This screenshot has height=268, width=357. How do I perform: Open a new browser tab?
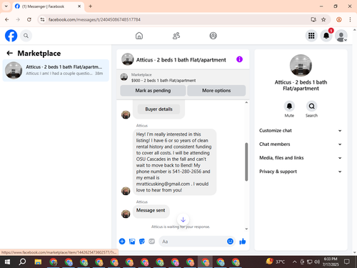coord(91,6)
